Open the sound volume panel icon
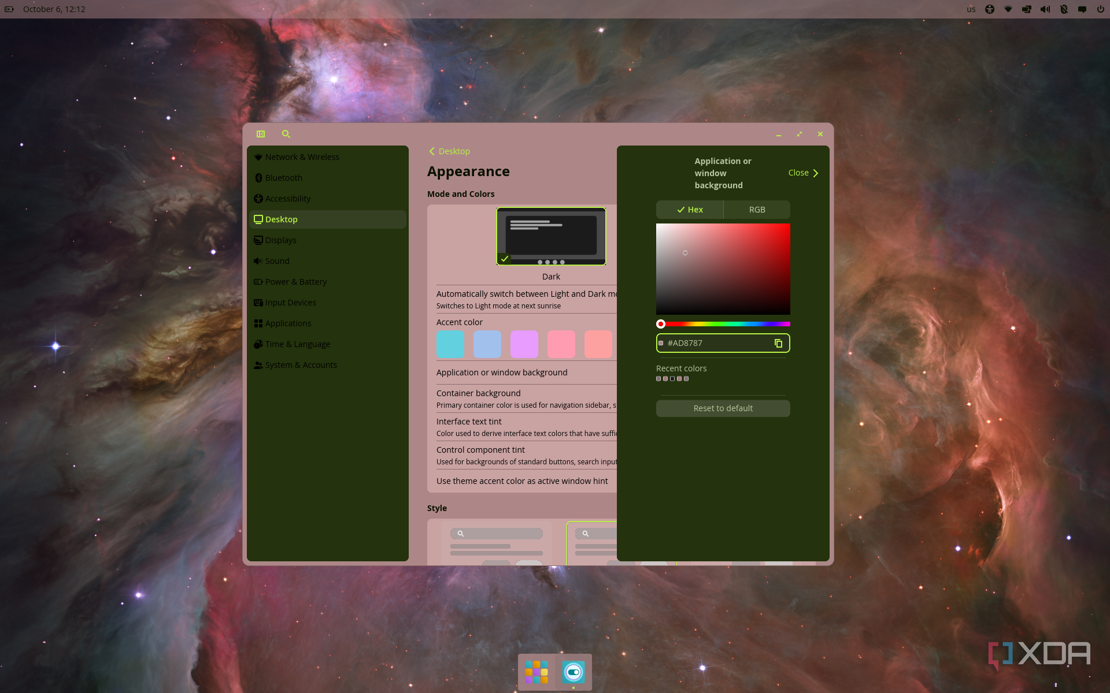 pos(1045,9)
